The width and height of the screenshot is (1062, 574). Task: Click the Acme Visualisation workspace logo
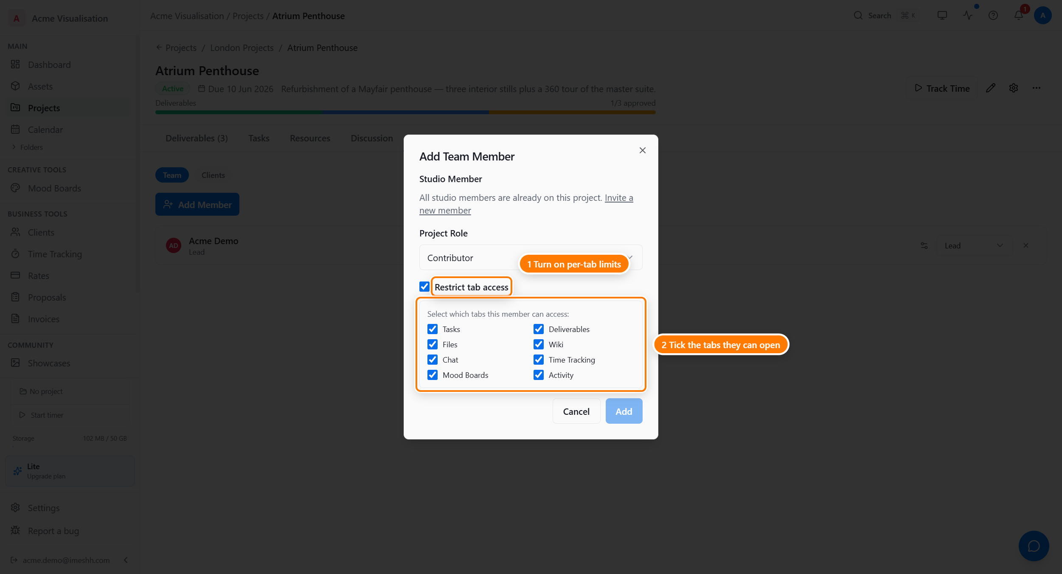(16, 18)
